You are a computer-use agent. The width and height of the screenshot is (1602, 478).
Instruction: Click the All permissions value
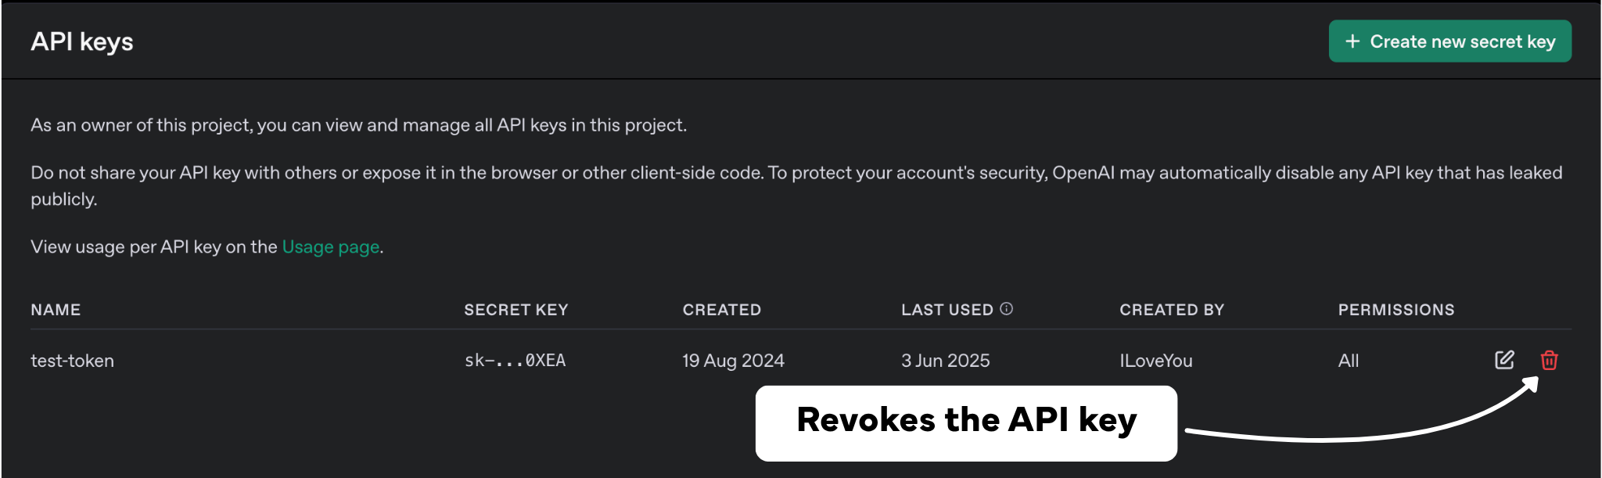point(1349,361)
